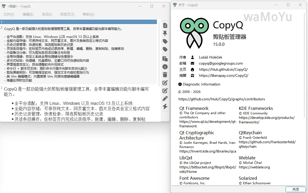308x193 pixels.
Task: Click the copy selected items icon
Action: pos(165,59)
